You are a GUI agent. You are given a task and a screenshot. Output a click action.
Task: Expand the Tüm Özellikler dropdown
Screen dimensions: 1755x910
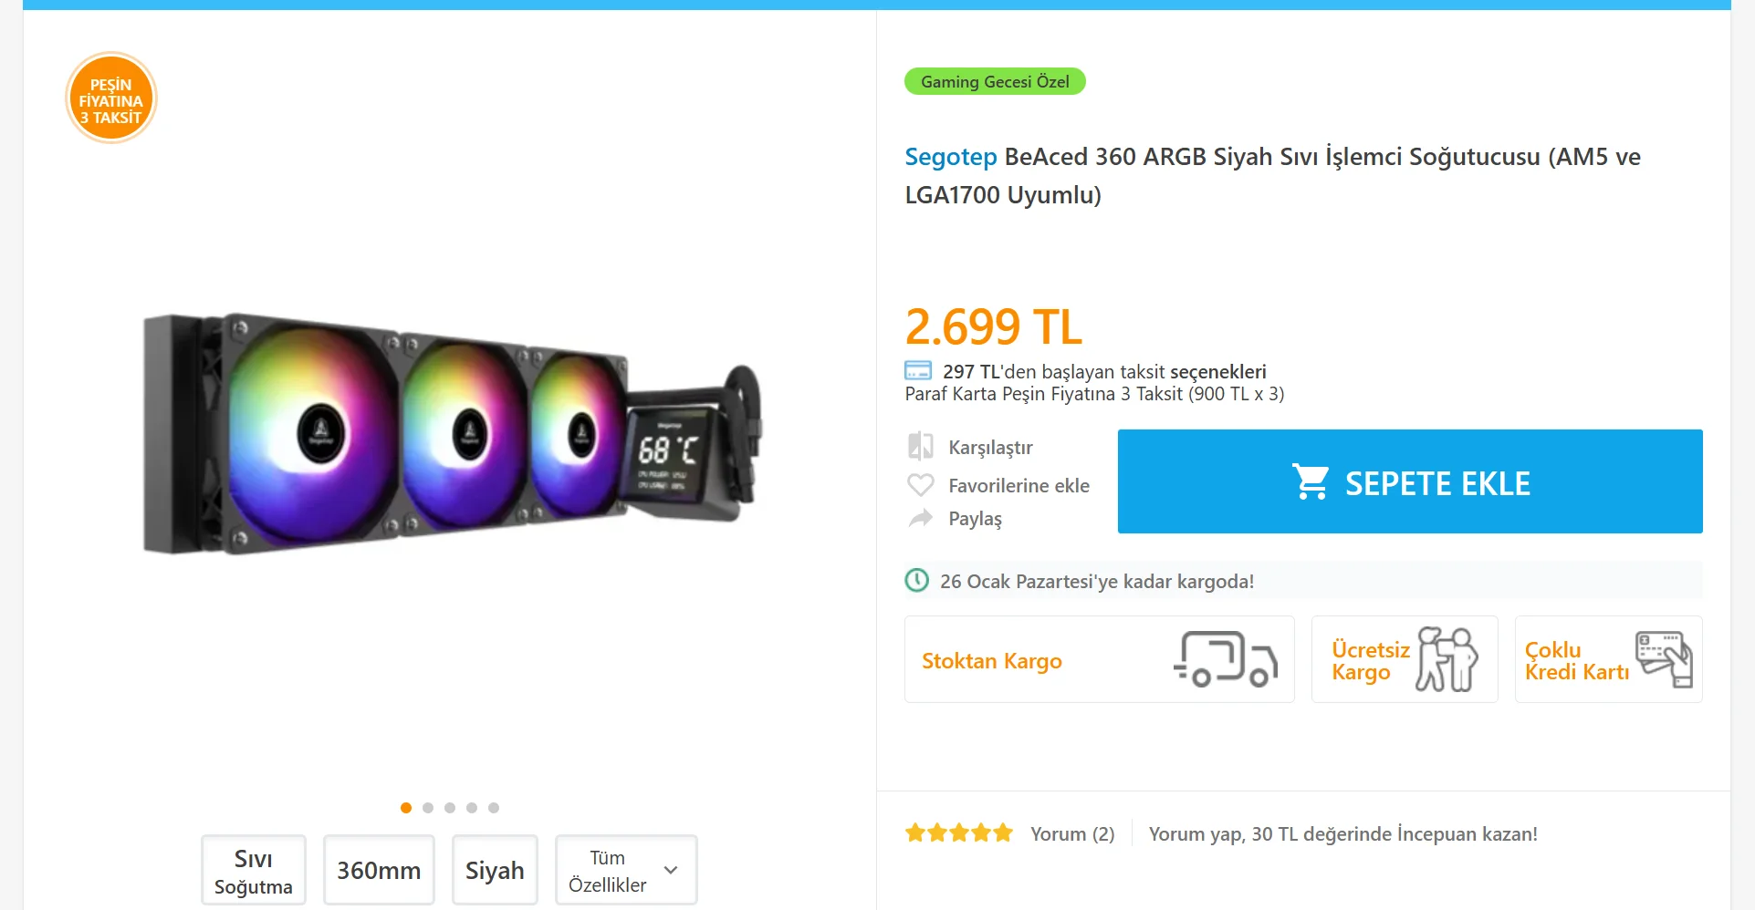(625, 871)
